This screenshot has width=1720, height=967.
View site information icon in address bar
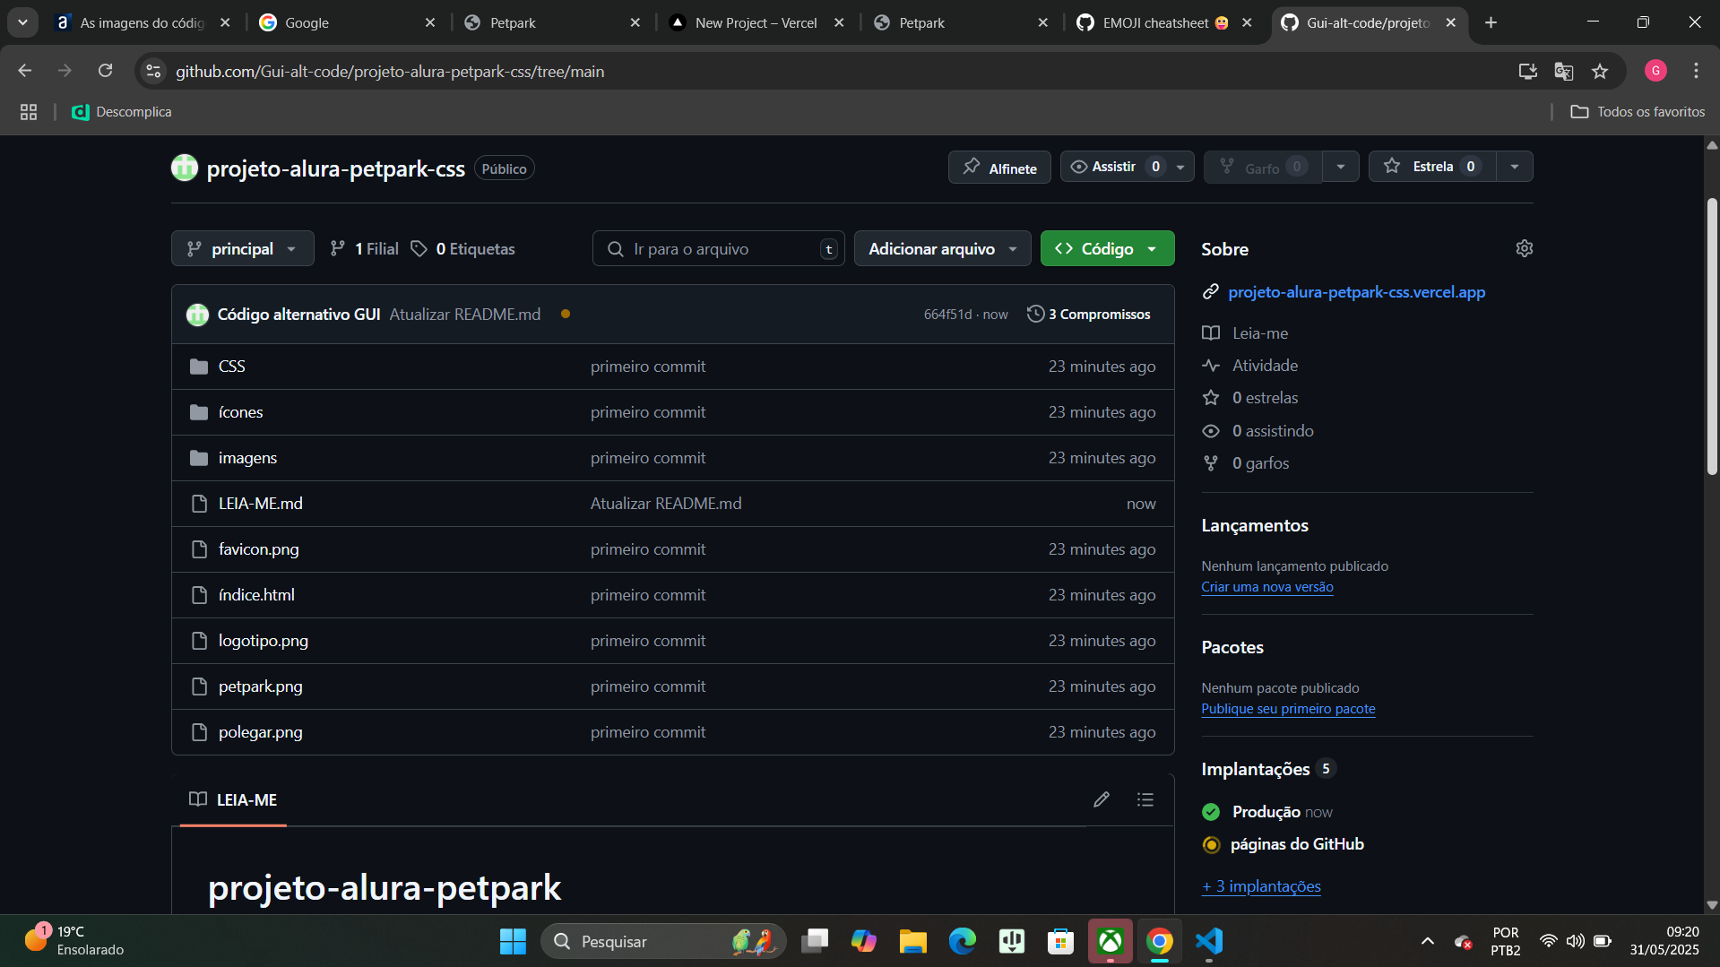tap(154, 71)
